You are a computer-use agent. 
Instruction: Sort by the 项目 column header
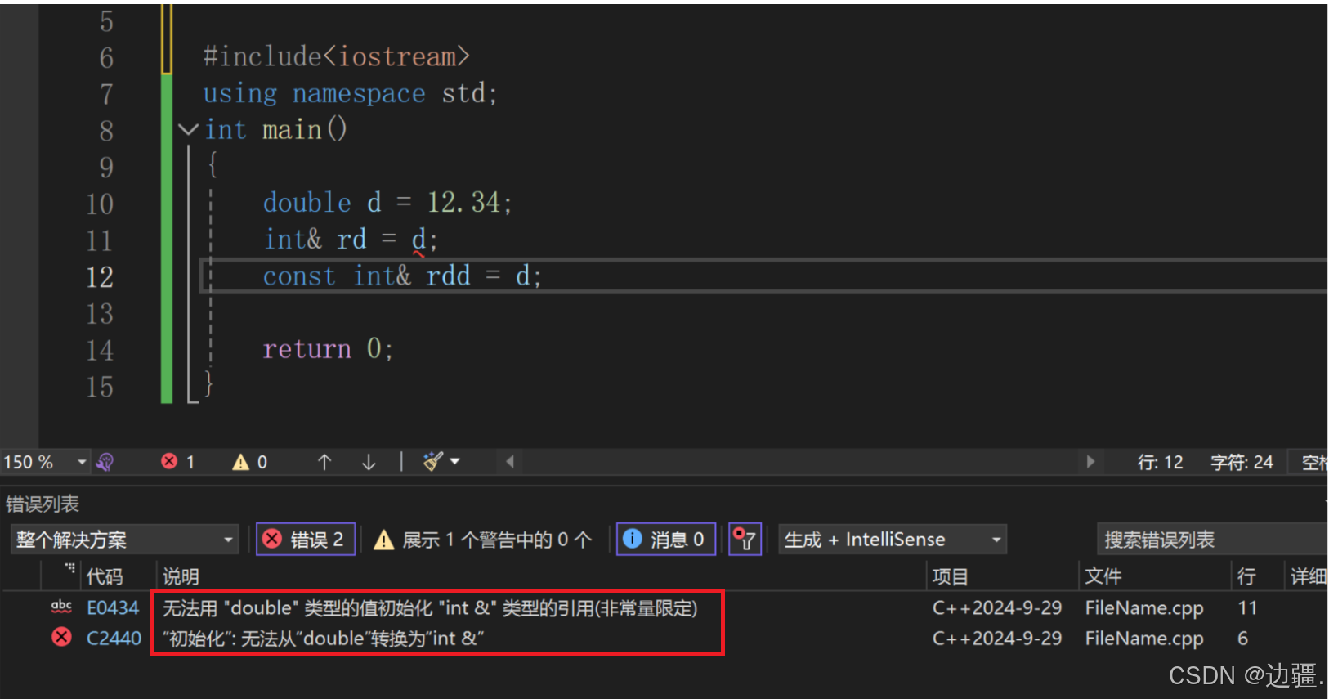(950, 576)
